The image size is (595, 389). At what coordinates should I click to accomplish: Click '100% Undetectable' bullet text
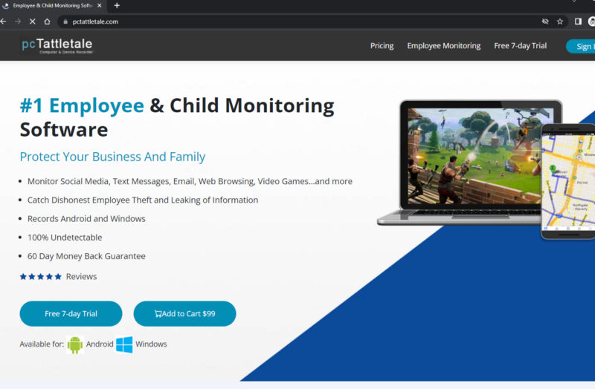(x=65, y=238)
